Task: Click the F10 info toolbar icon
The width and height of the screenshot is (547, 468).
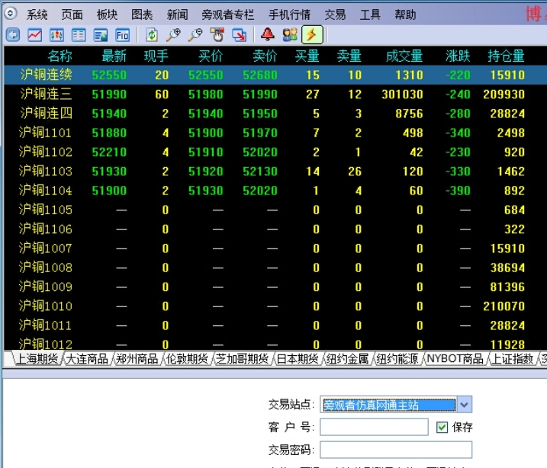Action: click(x=123, y=35)
